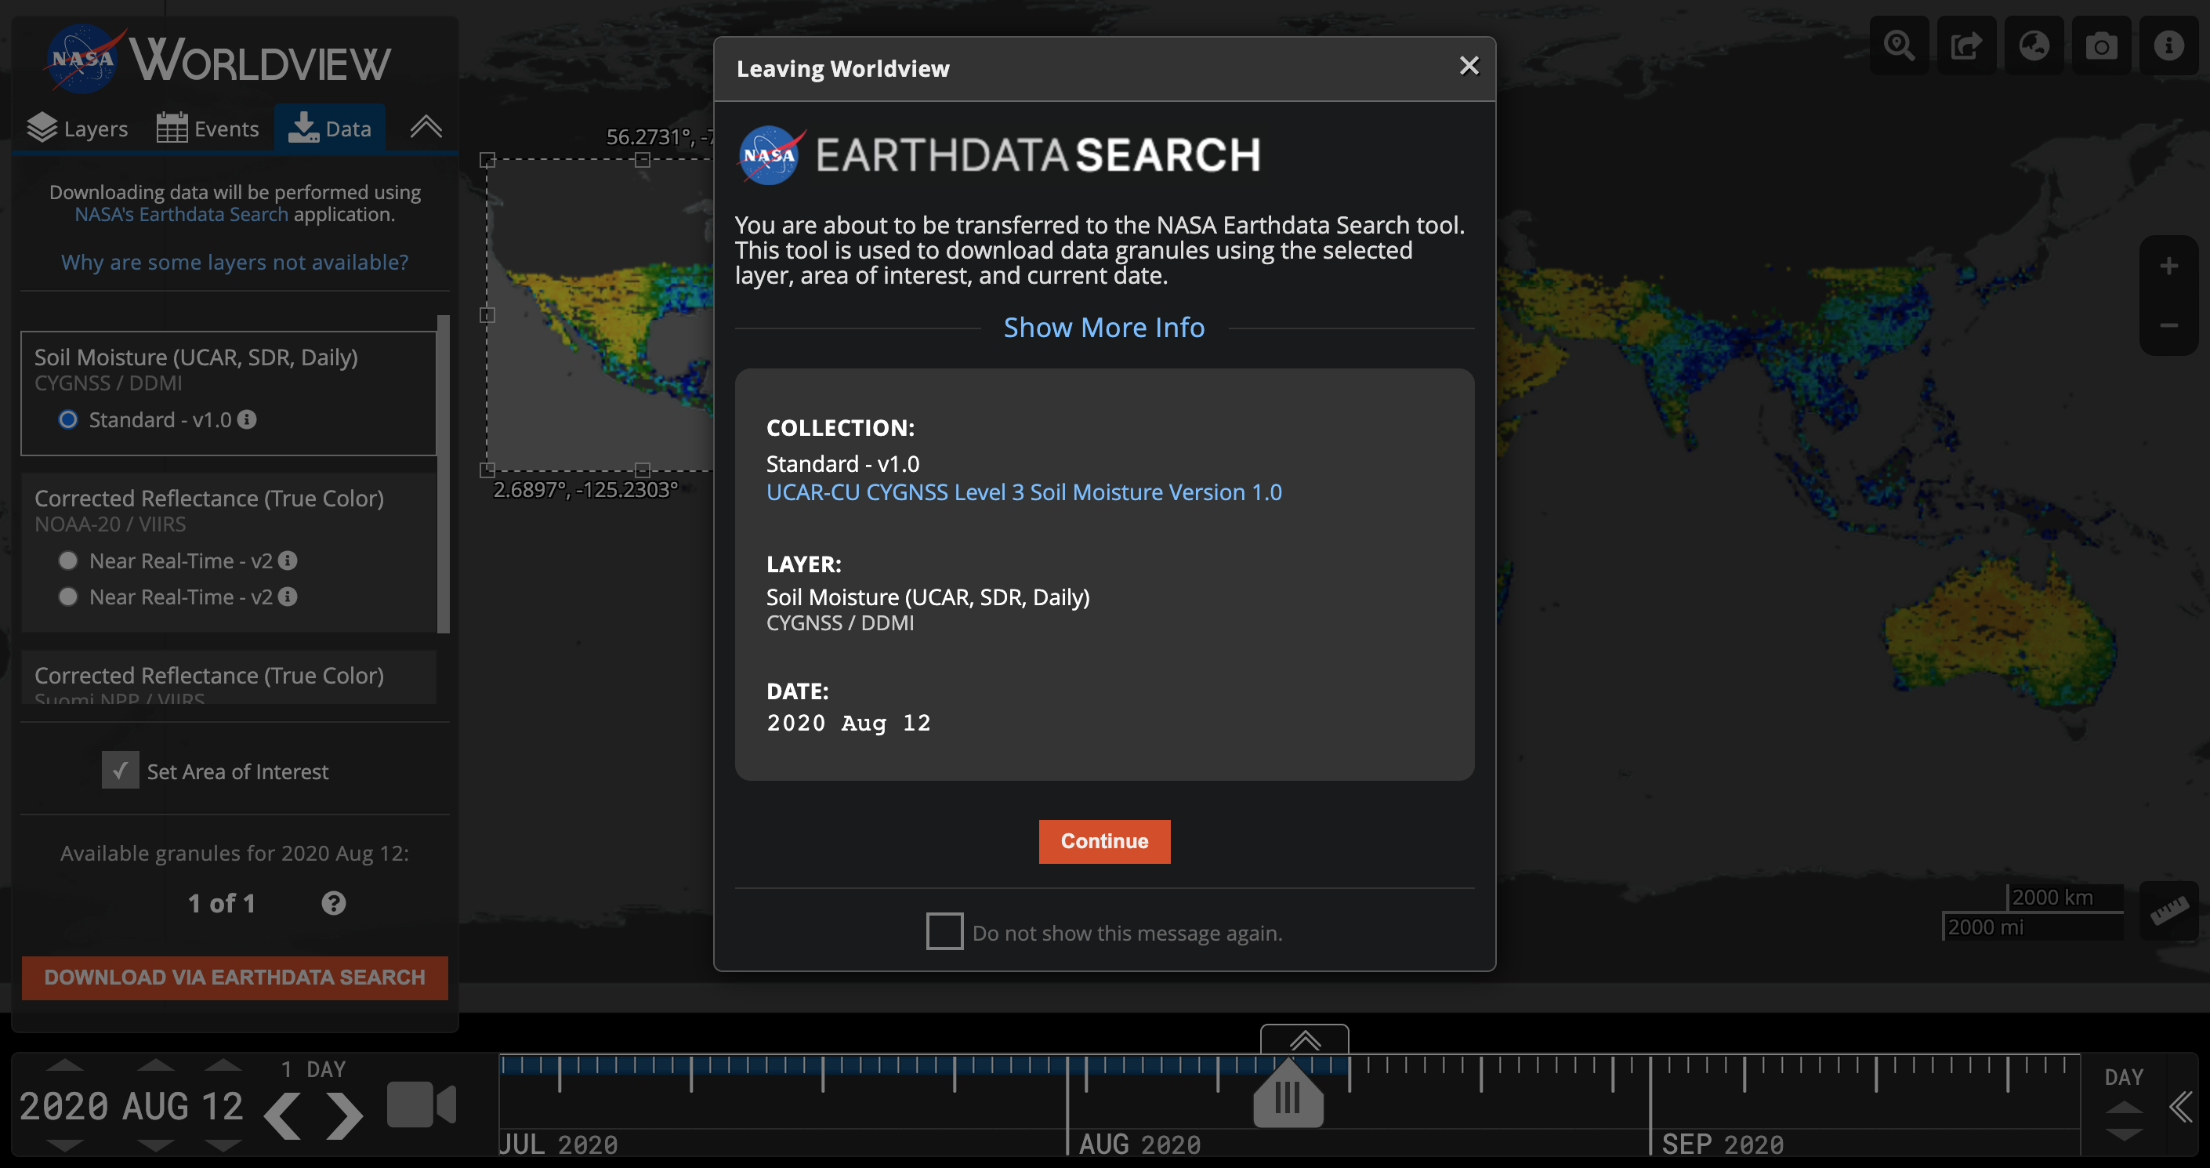
Task: Select the Data tab
Action: [329, 129]
